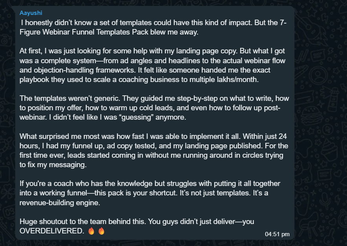Click the first paragraph about the Templates Pack
This screenshot has height=246, width=347.
[x=153, y=27]
